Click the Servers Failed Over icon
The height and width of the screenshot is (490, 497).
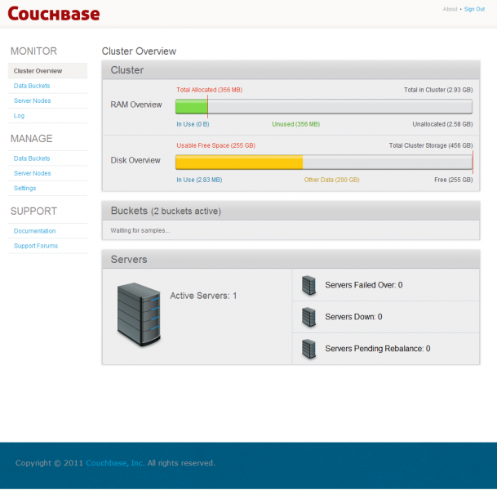click(x=308, y=285)
